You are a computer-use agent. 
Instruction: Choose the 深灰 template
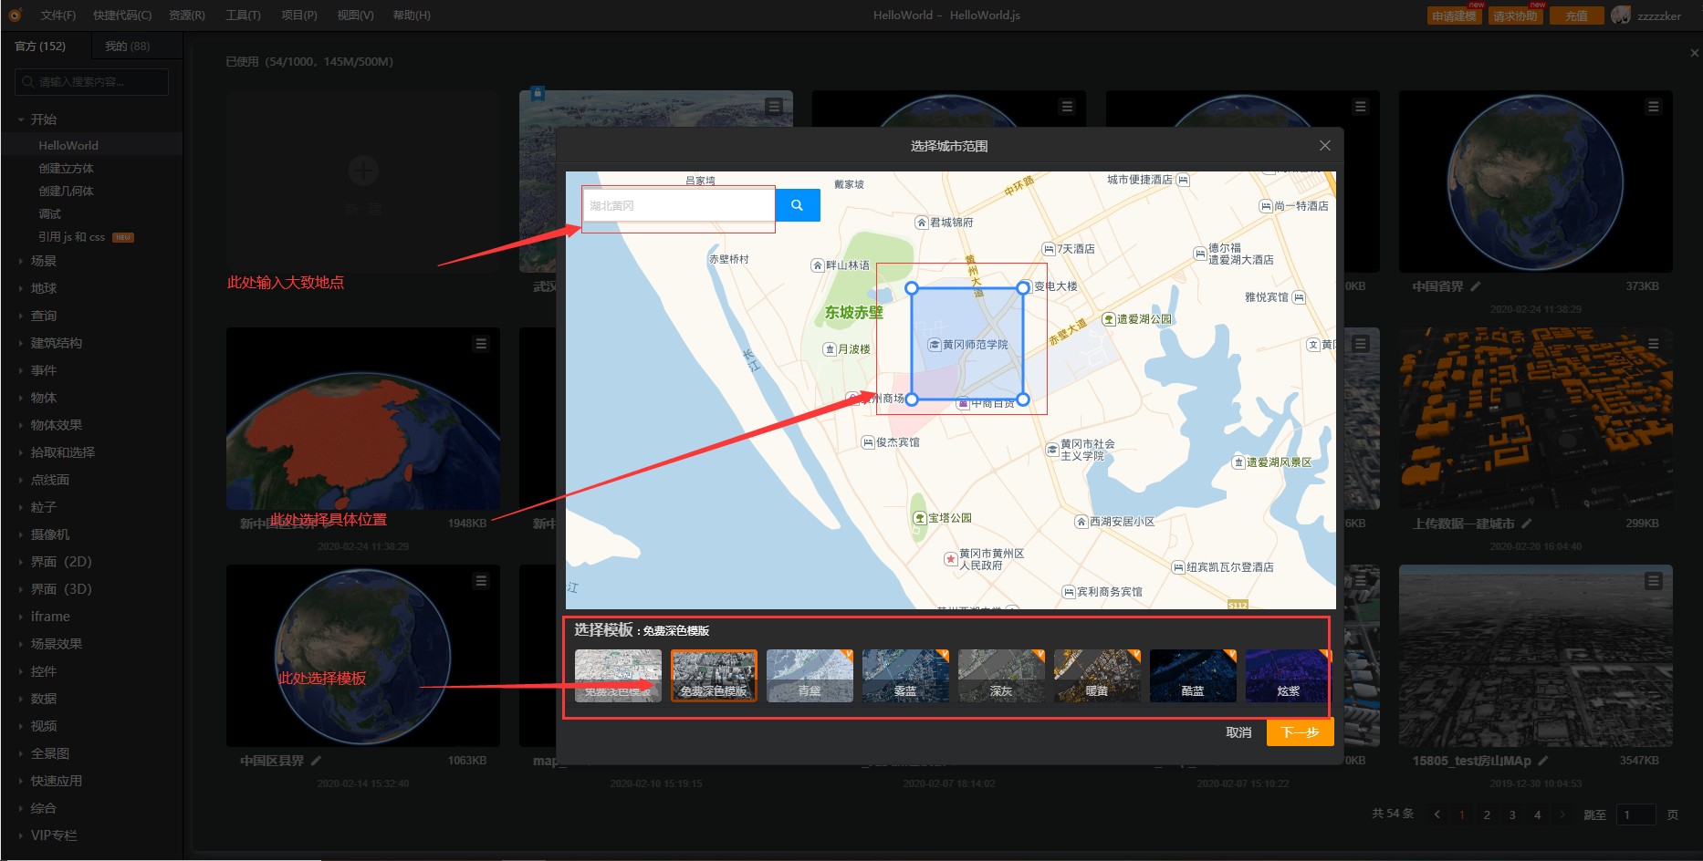(x=1001, y=676)
